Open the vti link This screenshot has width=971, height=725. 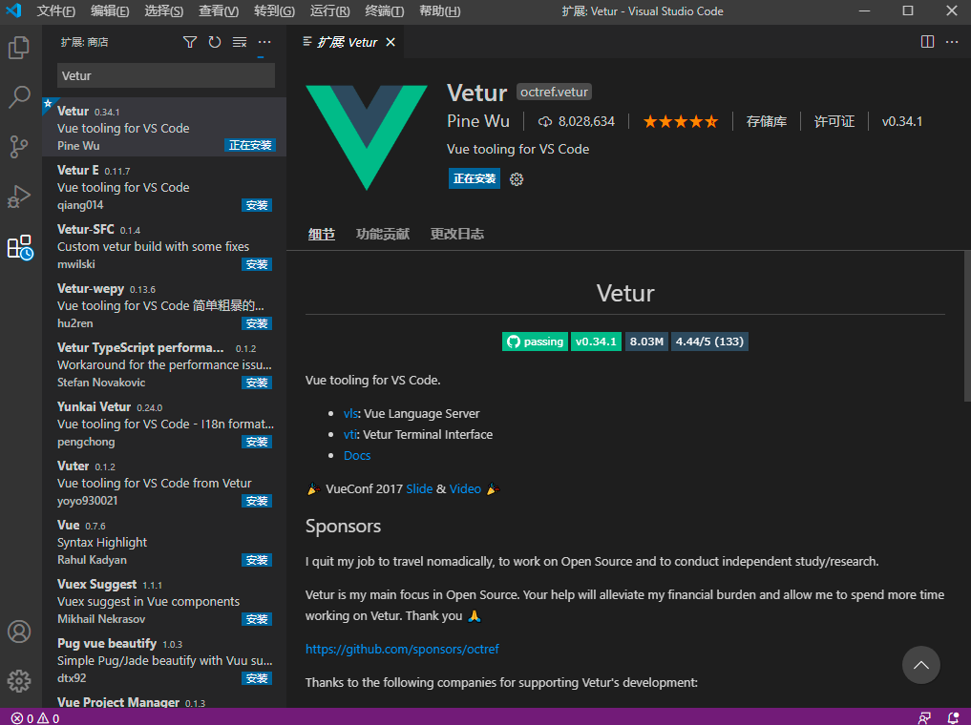(349, 434)
